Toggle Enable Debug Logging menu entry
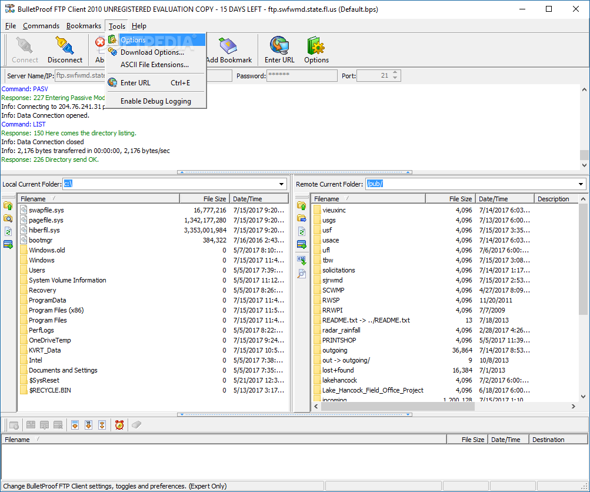The height and width of the screenshot is (492, 590). (x=156, y=101)
